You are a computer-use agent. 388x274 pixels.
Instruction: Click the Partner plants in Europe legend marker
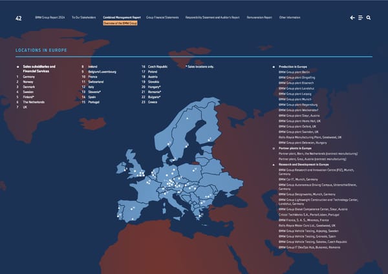point(275,149)
